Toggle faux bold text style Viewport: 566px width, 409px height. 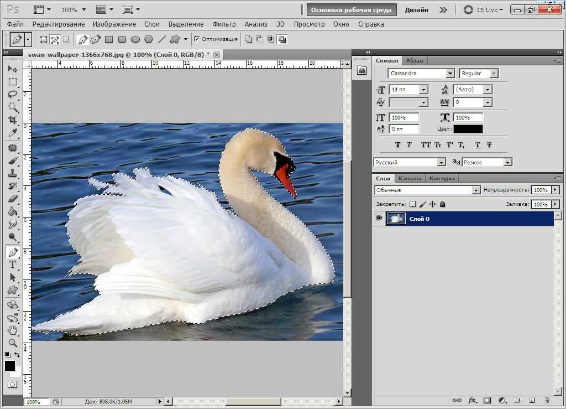coord(397,145)
